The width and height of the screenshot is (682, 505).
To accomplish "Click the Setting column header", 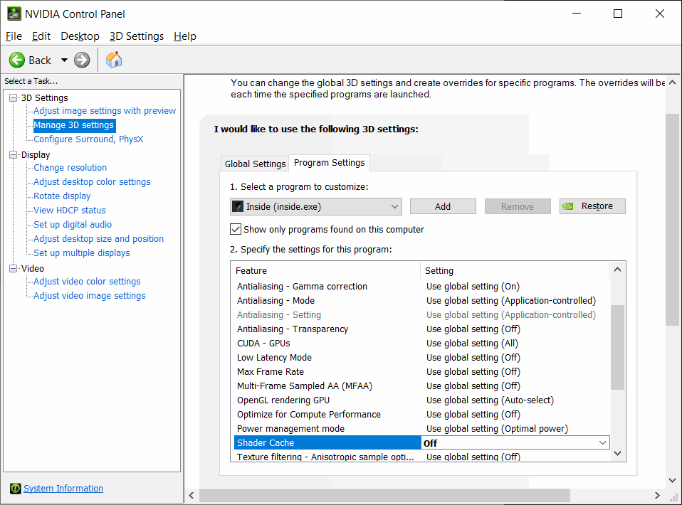I will click(515, 271).
